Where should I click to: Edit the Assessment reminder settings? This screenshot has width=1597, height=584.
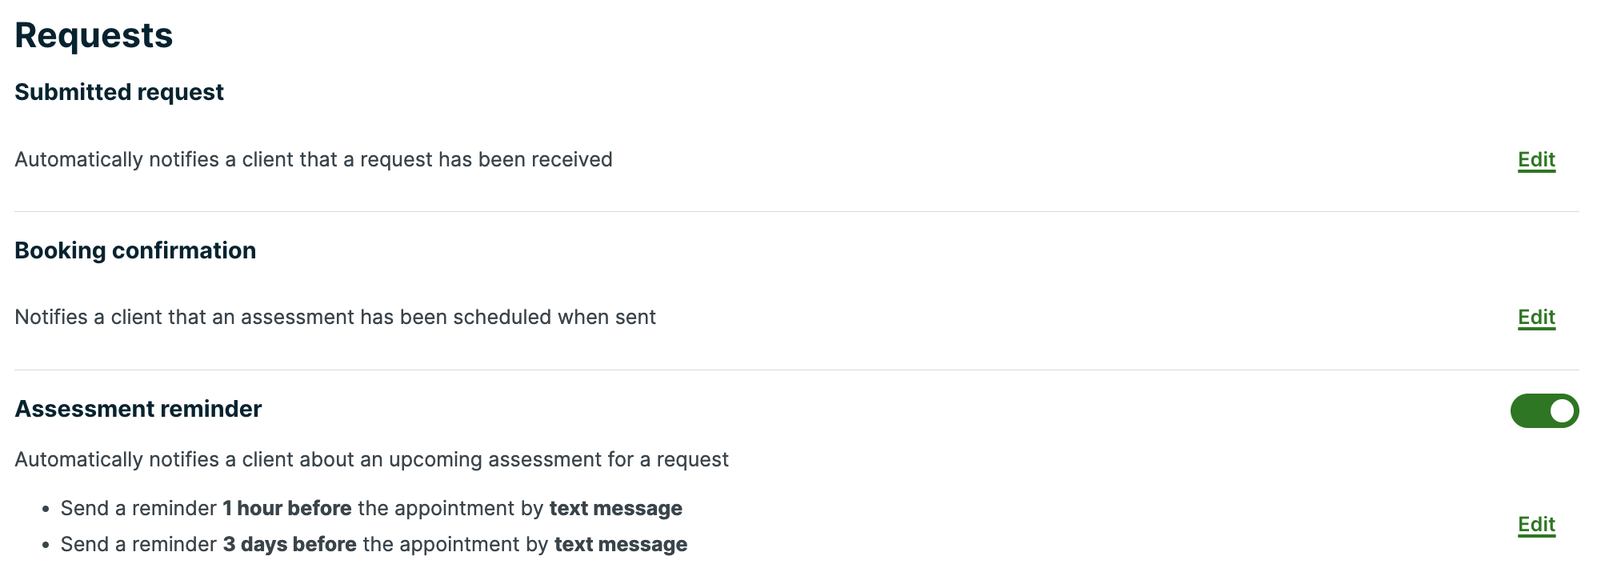tap(1535, 524)
